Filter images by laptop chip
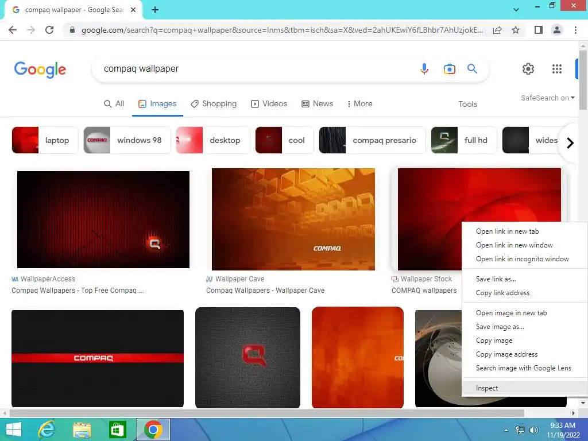Viewport: 588px width, 441px height. (x=45, y=140)
